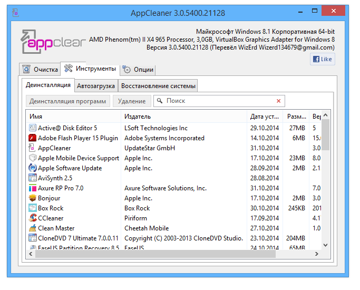The image size is (360, 290).
Task: Click the translator email Wizerd134679@gmail.com
Action: pyautogui.click(x=296, y=47)
